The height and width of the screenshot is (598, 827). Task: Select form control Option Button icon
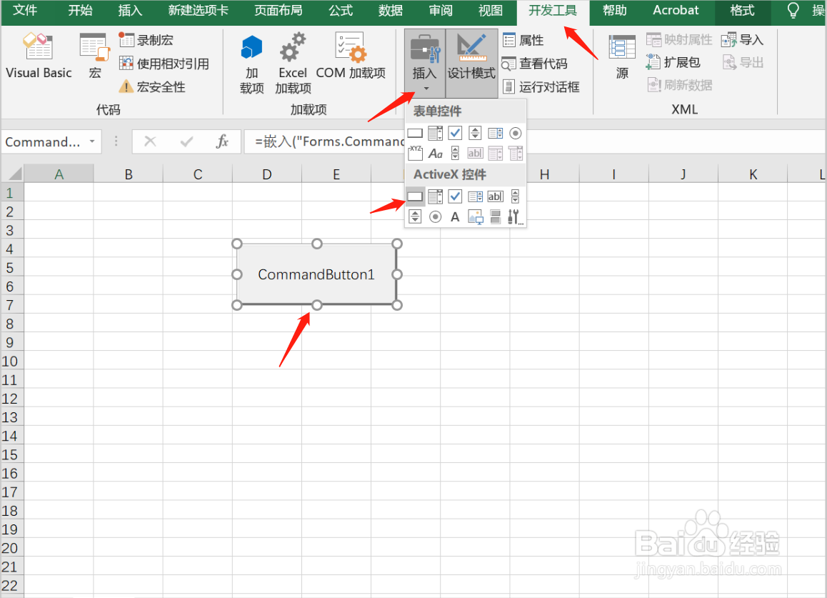[x=516, y=133]
